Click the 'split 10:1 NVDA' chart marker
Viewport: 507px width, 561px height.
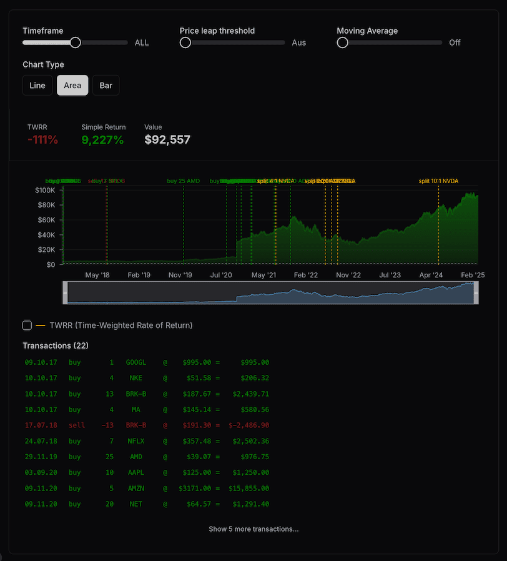tap(438, 181)
